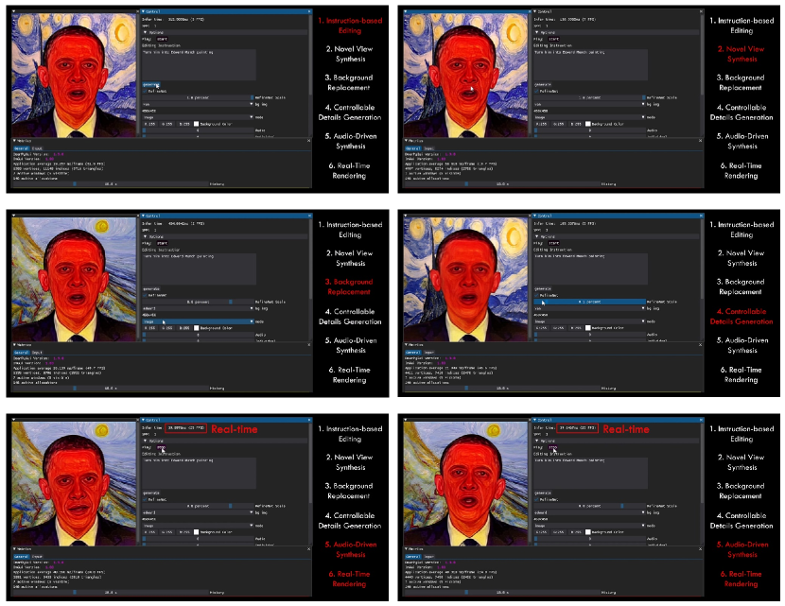Click start button where Instruction-based Editing is red
Image resolution: width=785 pixels, height=606 pixels.
click(x=162, y=39)
